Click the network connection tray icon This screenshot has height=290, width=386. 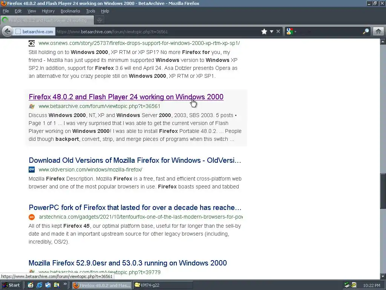(x=347, y=285)
